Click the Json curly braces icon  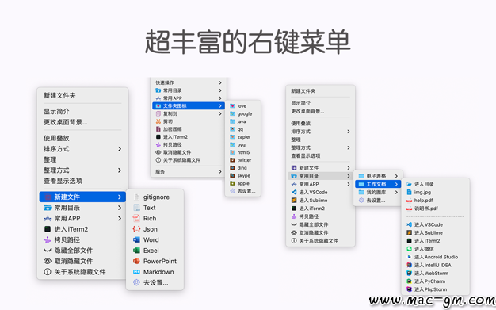[136, 229]
